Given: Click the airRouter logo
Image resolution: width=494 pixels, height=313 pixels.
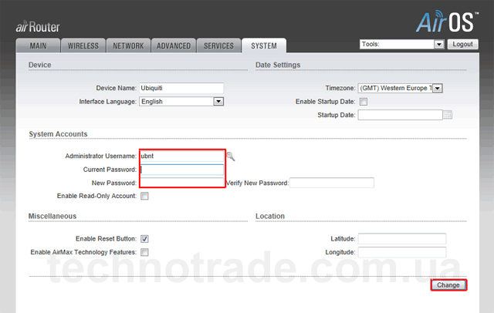Looking at the screenshot, I should pos(39,29).
